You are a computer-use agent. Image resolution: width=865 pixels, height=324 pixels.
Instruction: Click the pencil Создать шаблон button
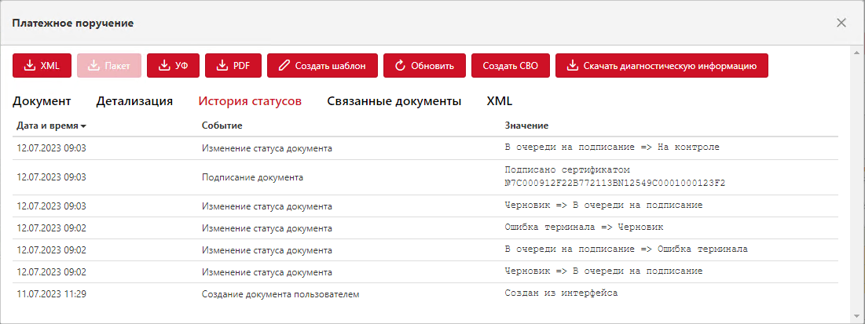coord(322,66)
